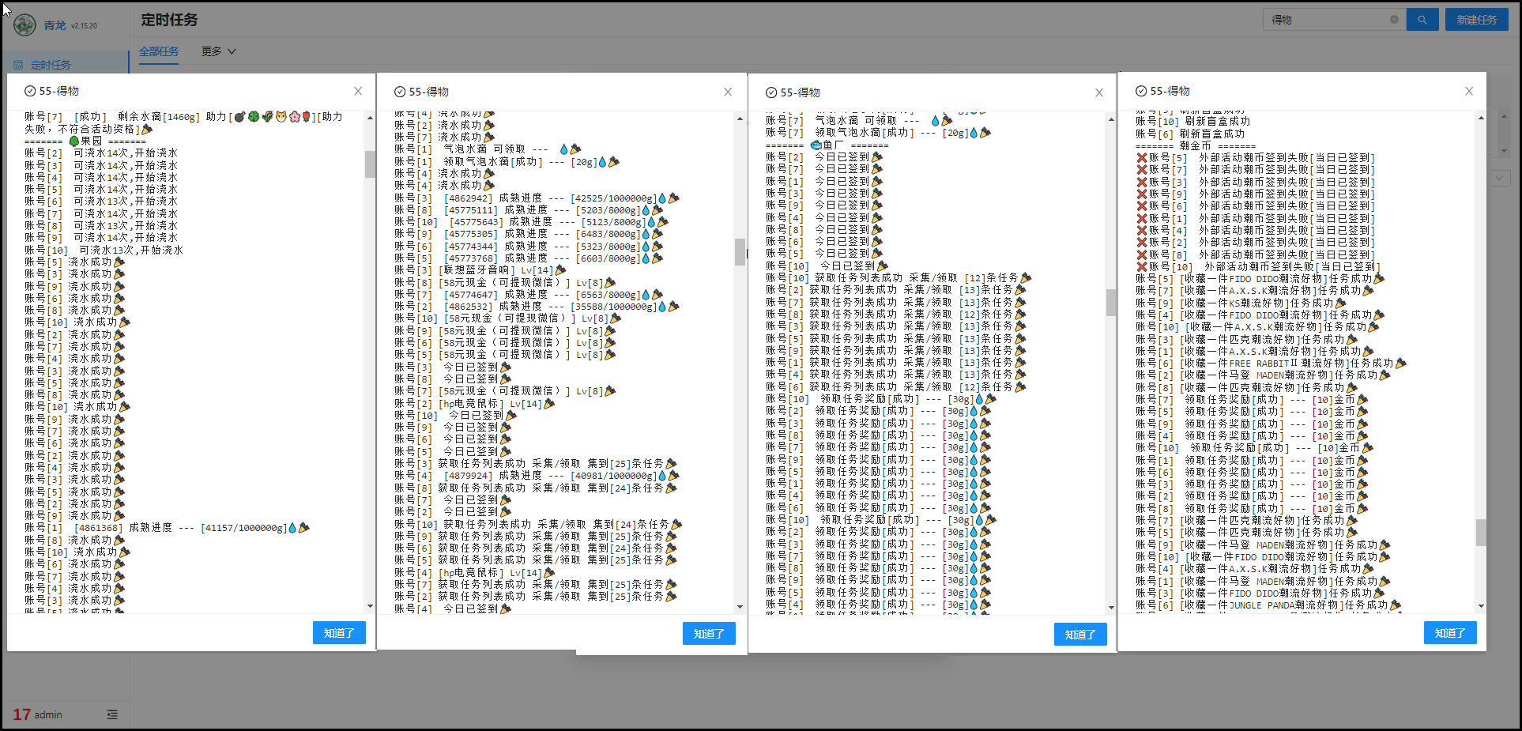The image size is (1522, 731).
Task: Click red X icon before 账号[5] 外部活动潮币签到失败
Action: (x=1141, y=158)
